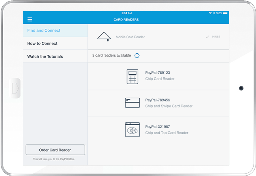
Task: Click the Chip Card Reader keypad icon
Action: [x=133, y=77]
